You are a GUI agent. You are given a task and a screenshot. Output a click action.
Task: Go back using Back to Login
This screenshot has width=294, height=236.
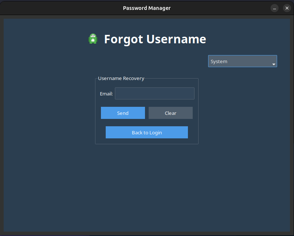tap(147, 132)
